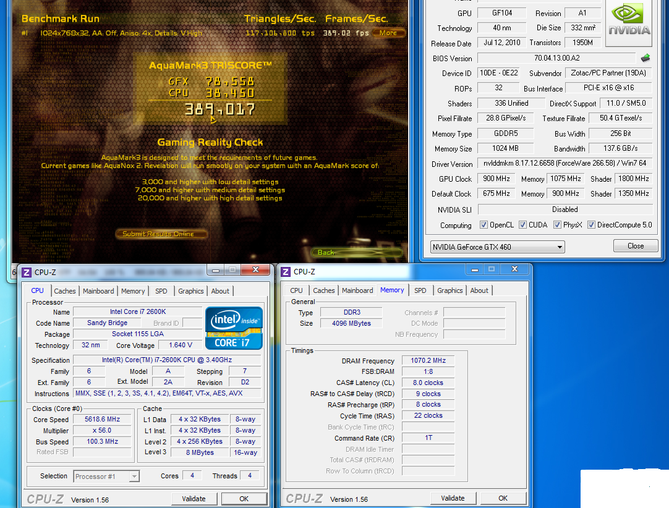669x508 pixels.
Task: Click Submit Results Online in AquaMark3
Action: [161, 234]
